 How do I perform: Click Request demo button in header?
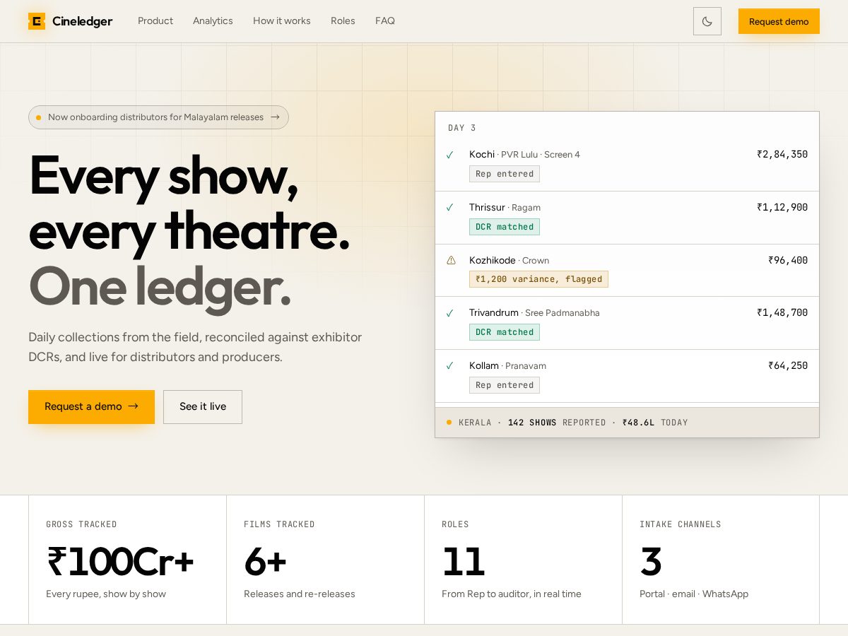click(779, 21)
